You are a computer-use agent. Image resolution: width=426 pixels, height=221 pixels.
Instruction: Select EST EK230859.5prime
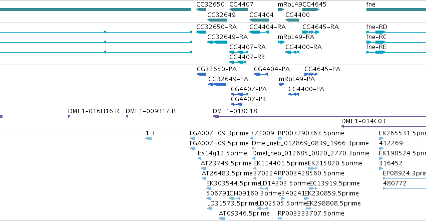pyautogui.click(x=306, y=199)
